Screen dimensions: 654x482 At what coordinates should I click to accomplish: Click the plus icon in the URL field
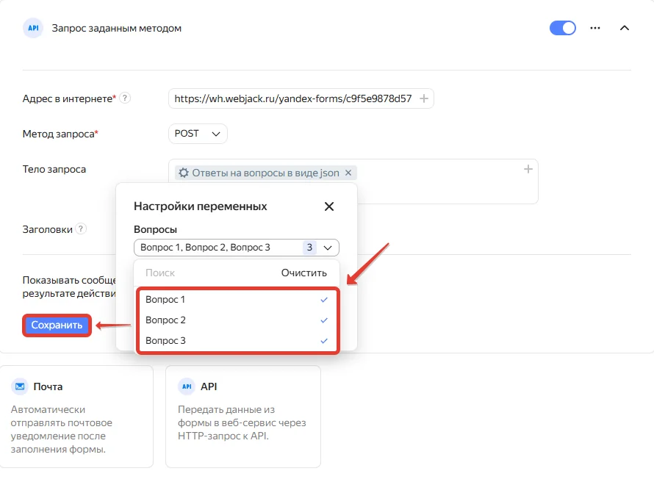[x=424, y=98]
